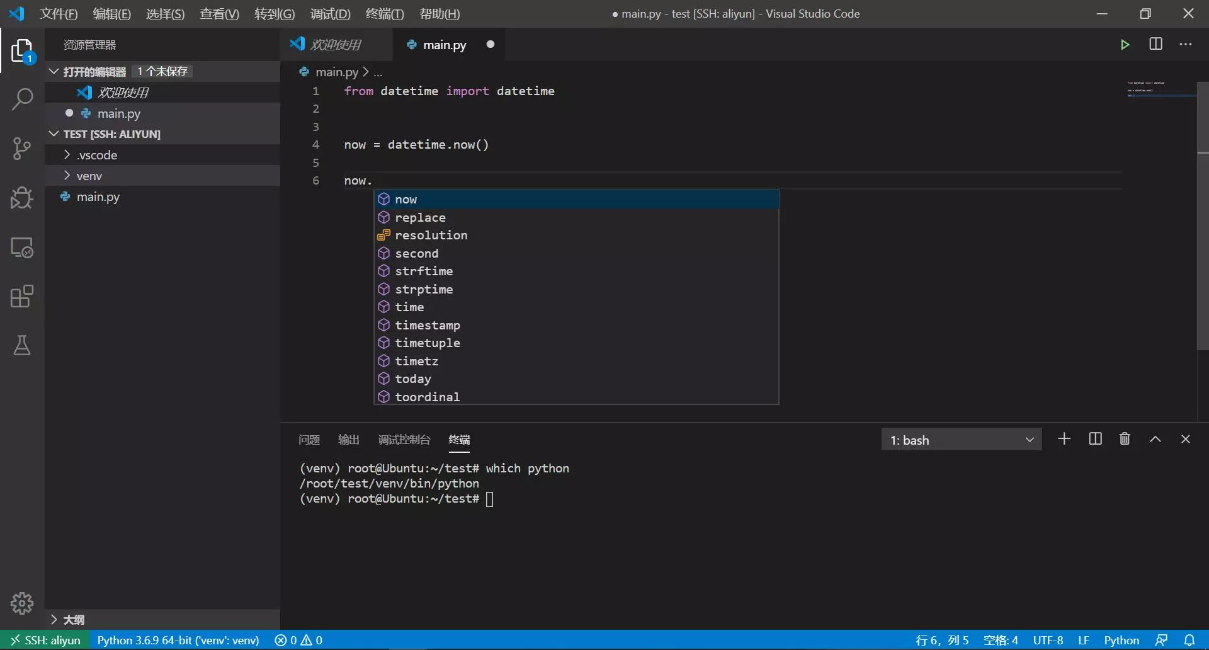Image resolution: width=1209 pixels, height=650 pixels.
Task: Select 欢迎使用 in open editors list
Action: point(162,93)
